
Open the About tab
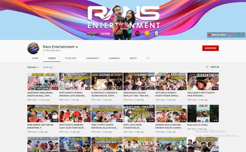(133, 58)
